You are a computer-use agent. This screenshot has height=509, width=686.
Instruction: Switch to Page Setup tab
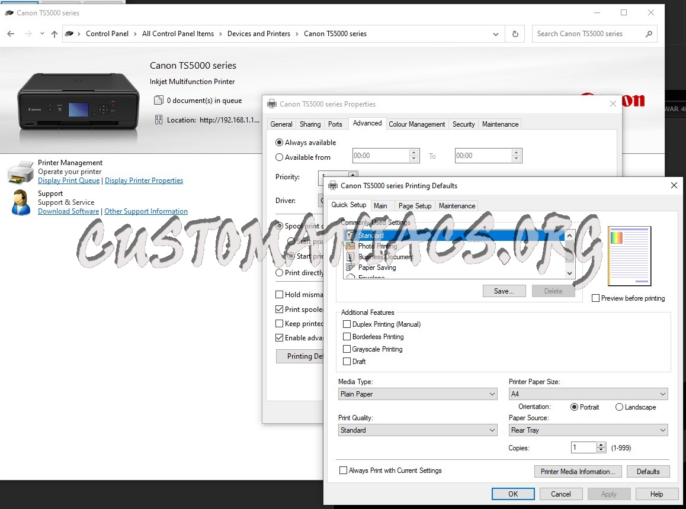coord(415,206)
